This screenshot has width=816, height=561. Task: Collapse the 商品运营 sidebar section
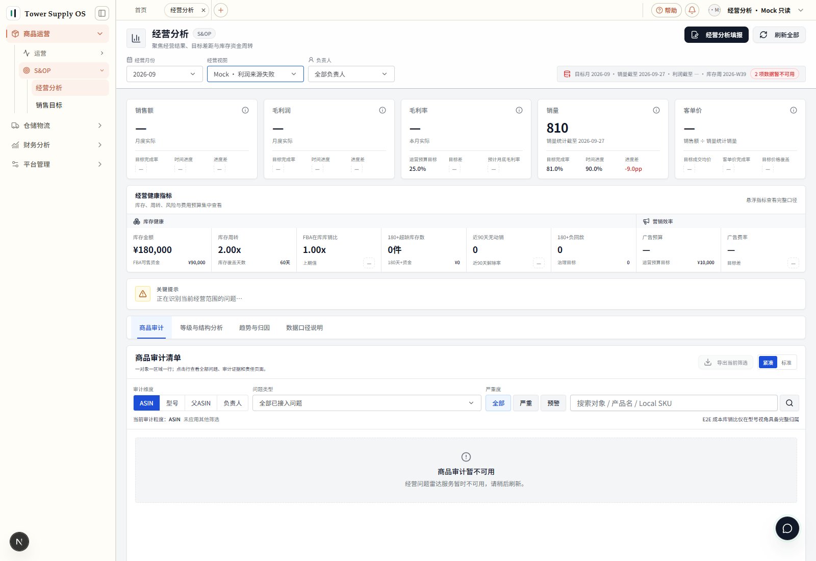point(58,34)
